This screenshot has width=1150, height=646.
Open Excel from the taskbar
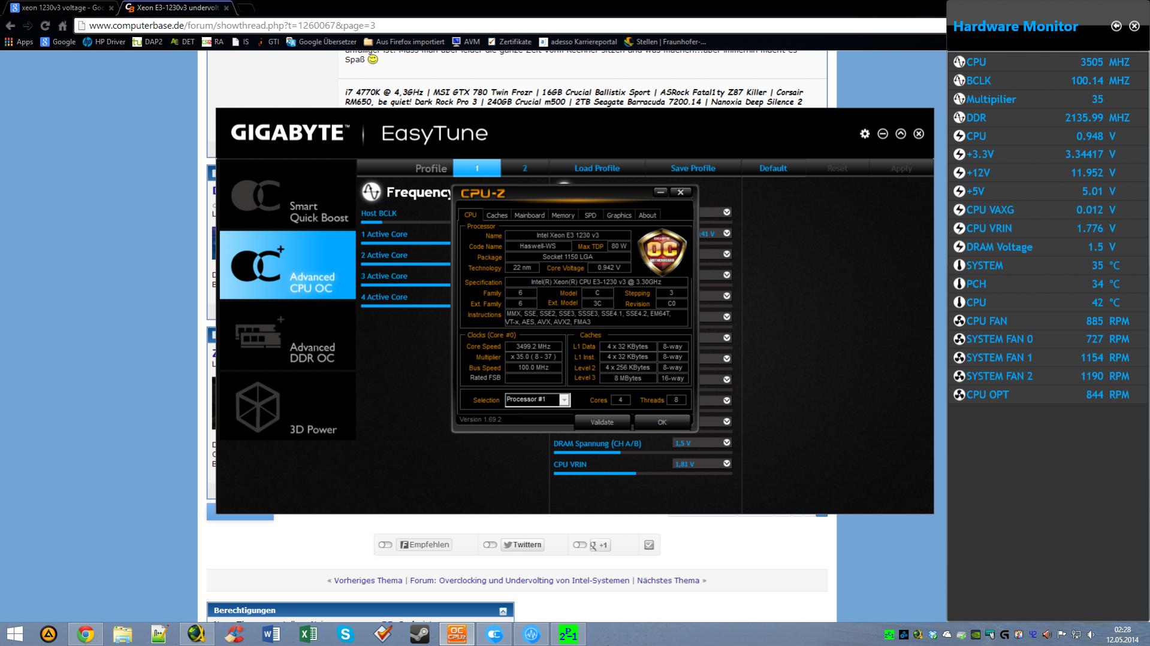click(308, 634)
